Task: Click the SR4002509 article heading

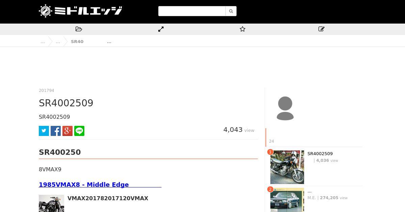Action: [66, 103]
